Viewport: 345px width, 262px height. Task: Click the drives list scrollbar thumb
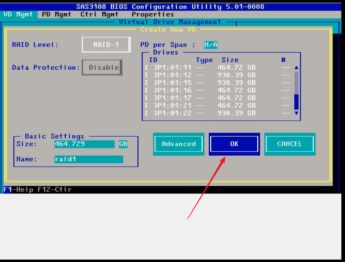click(296, 102)
